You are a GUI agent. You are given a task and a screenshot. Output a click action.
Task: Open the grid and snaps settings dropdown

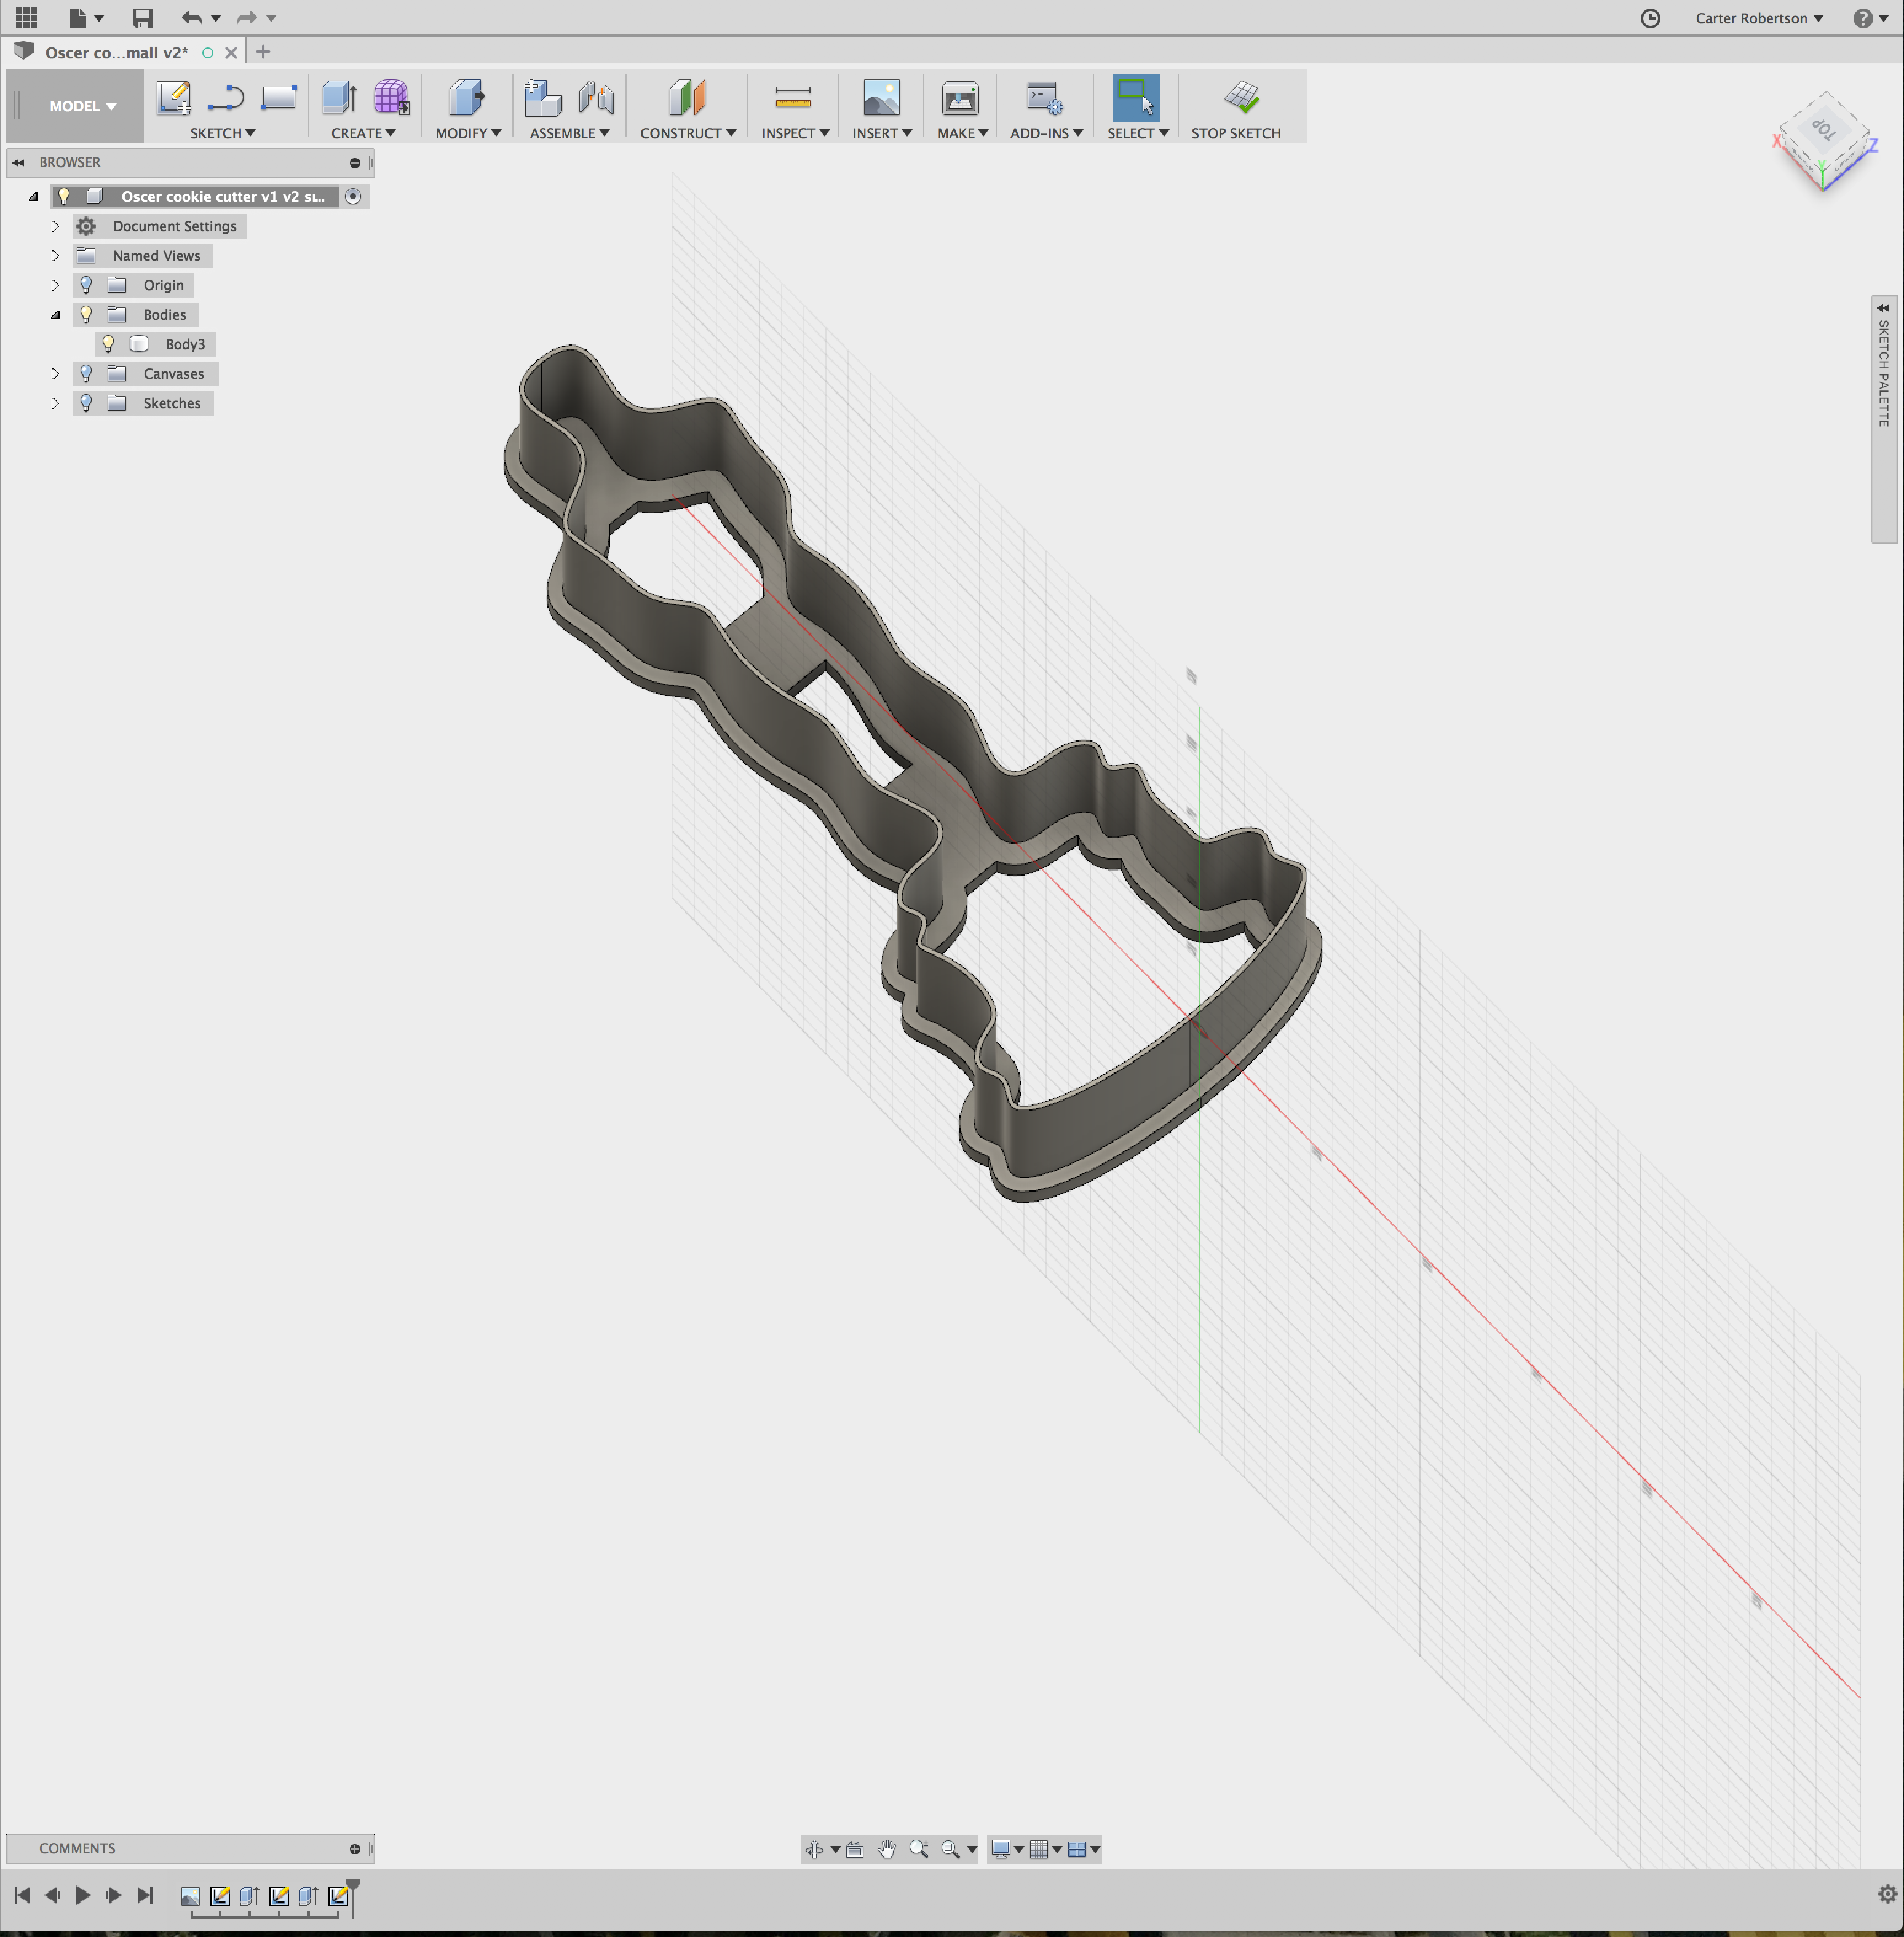(x=1045, y=1849)
